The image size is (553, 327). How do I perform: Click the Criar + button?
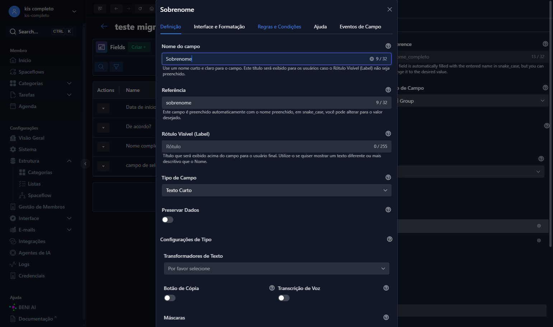pyautogui.click(x=139, y=47)
